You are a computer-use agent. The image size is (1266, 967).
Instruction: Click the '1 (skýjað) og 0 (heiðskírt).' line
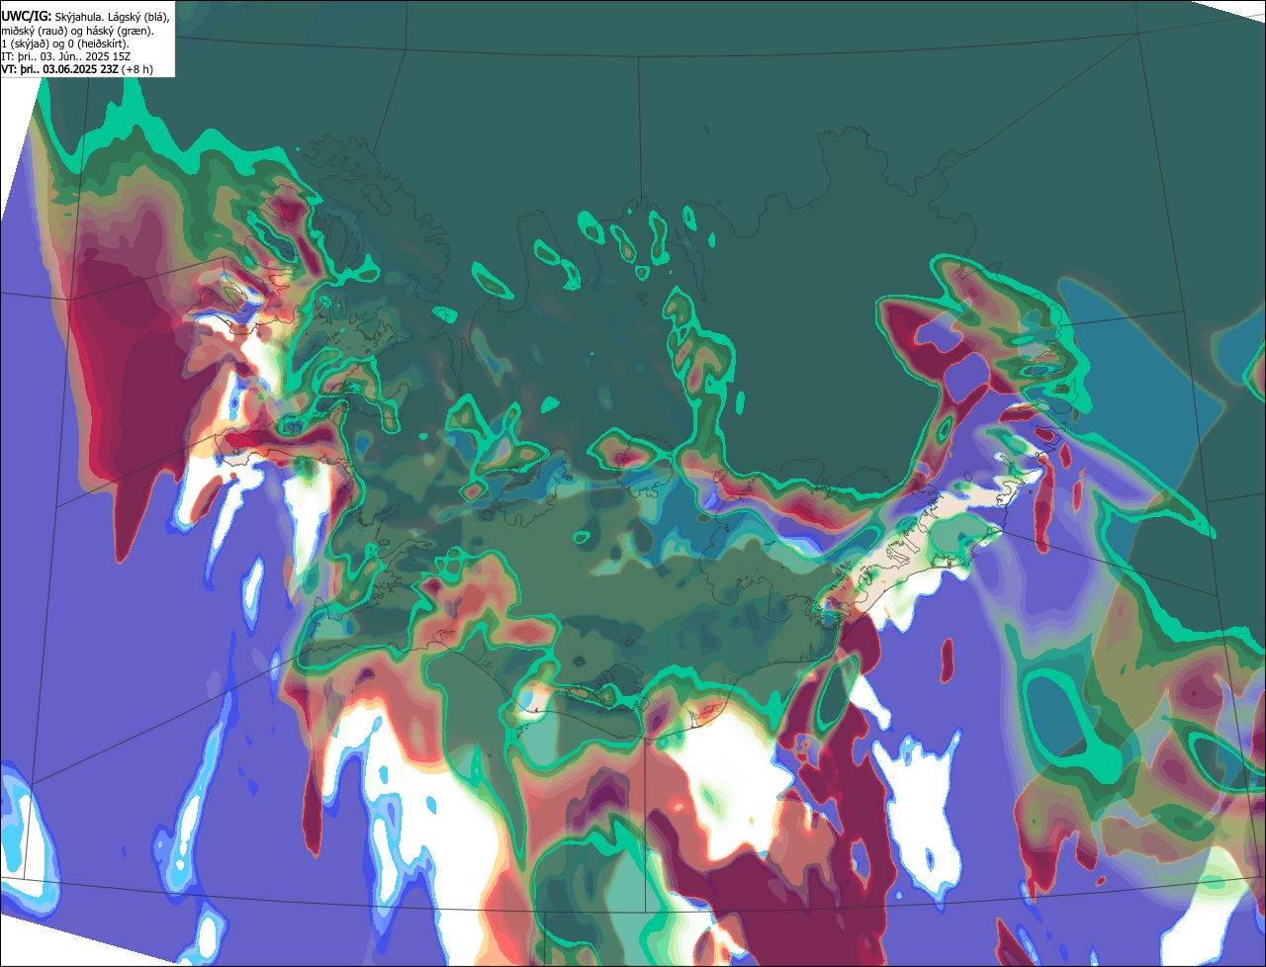[x=65, y=44]
